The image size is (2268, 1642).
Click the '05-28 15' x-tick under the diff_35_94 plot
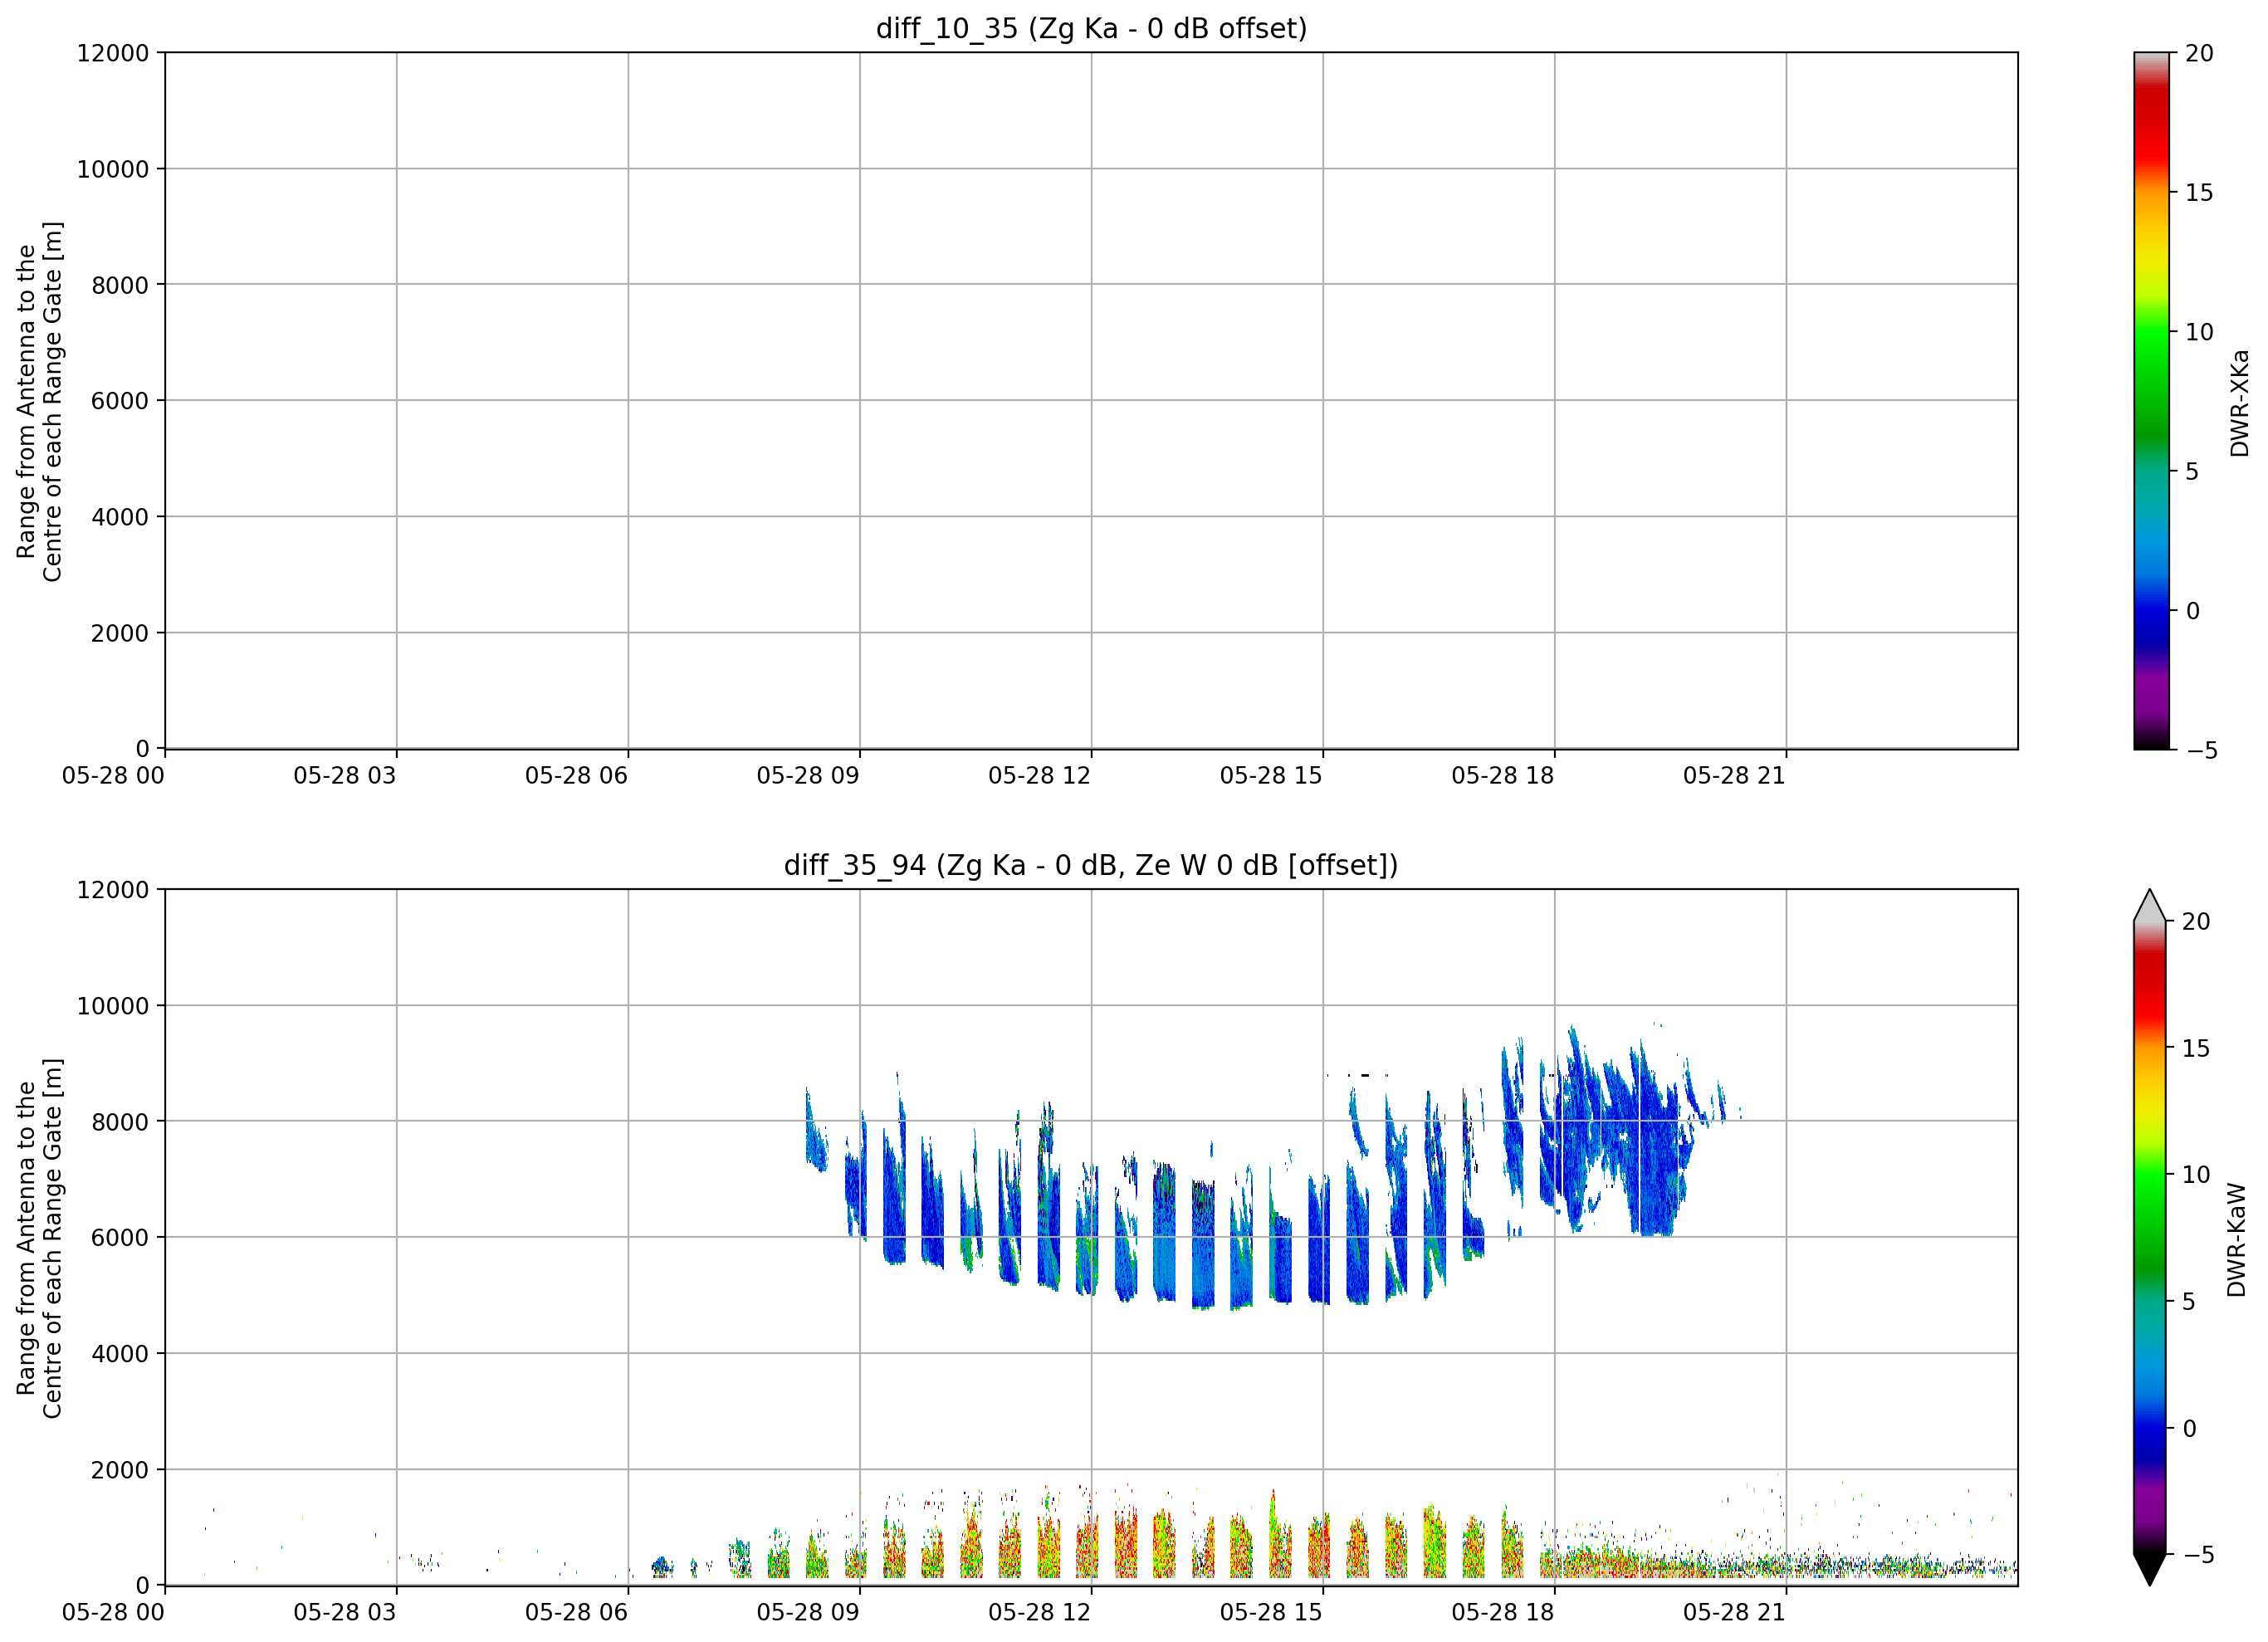1271,1613
